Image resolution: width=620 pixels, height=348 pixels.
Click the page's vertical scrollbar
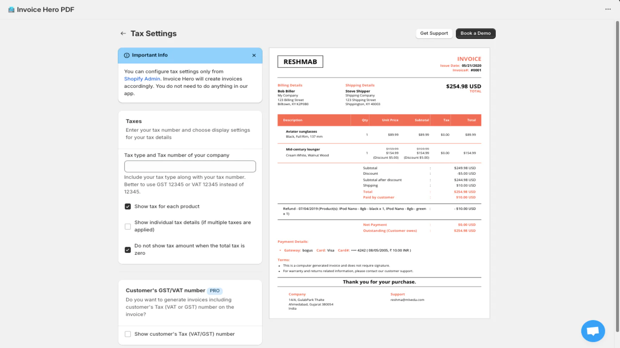[617, 174]
